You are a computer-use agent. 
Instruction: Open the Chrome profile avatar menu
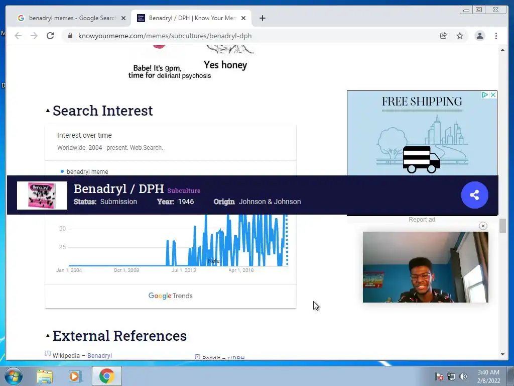[479, 36]
